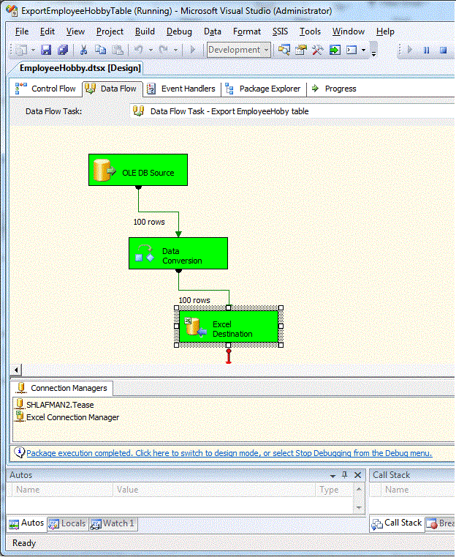Switch to the Data Flow tab

coord(112,89)
